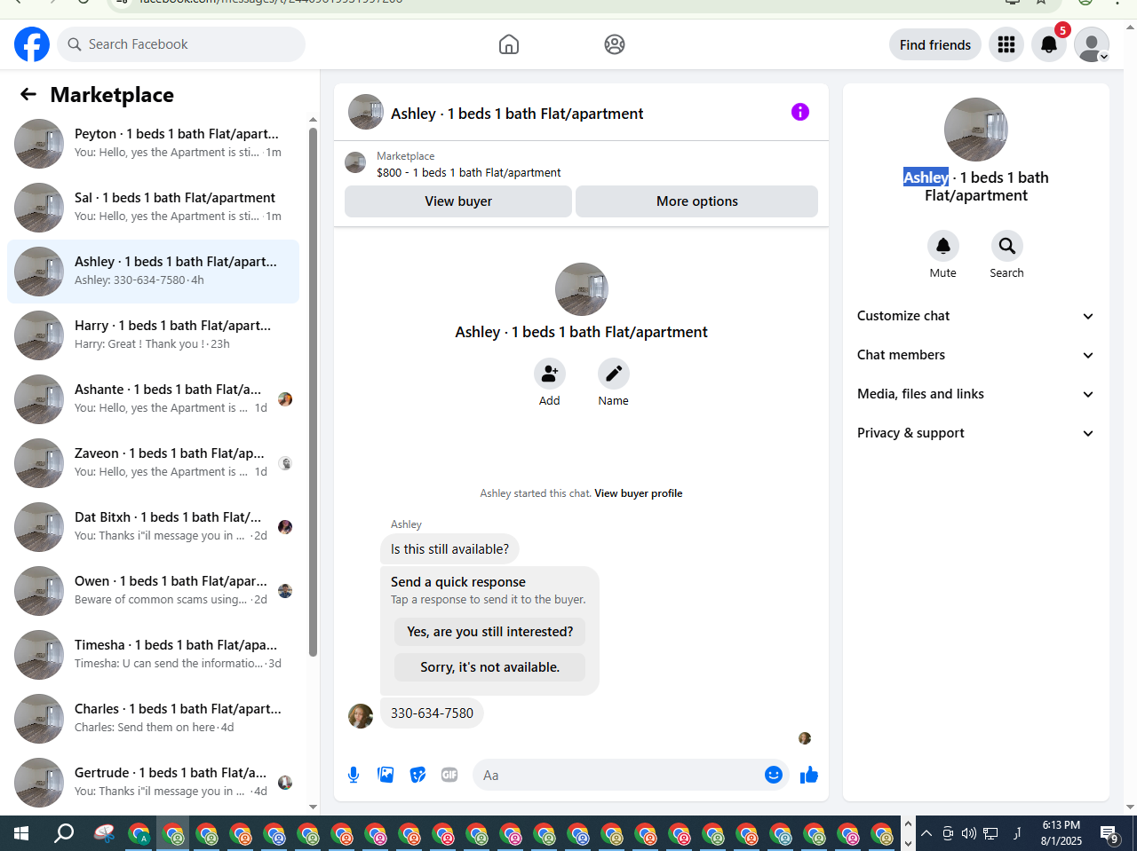
Task: Open Sal's conversation
Action: coord(153,208)
